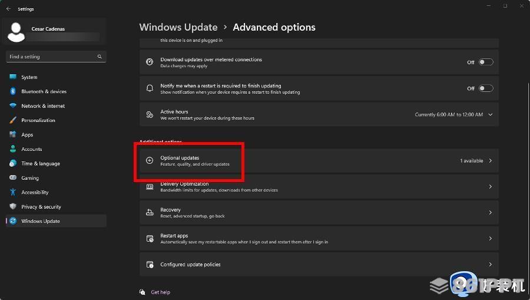The height and width of the screenshot is (300, 530).
Task: Open Configured update policies chevron
Action: [x=490, y=265]
